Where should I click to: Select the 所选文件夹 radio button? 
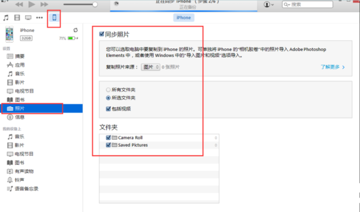[x=108, y=98]
